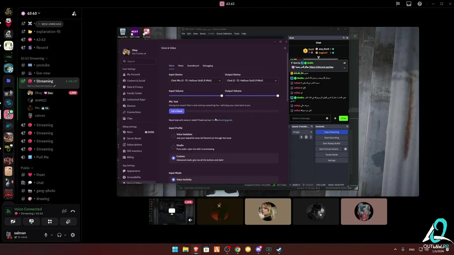Click the muted speaker icon on live stream thumbnail

(x=190, y=220)
